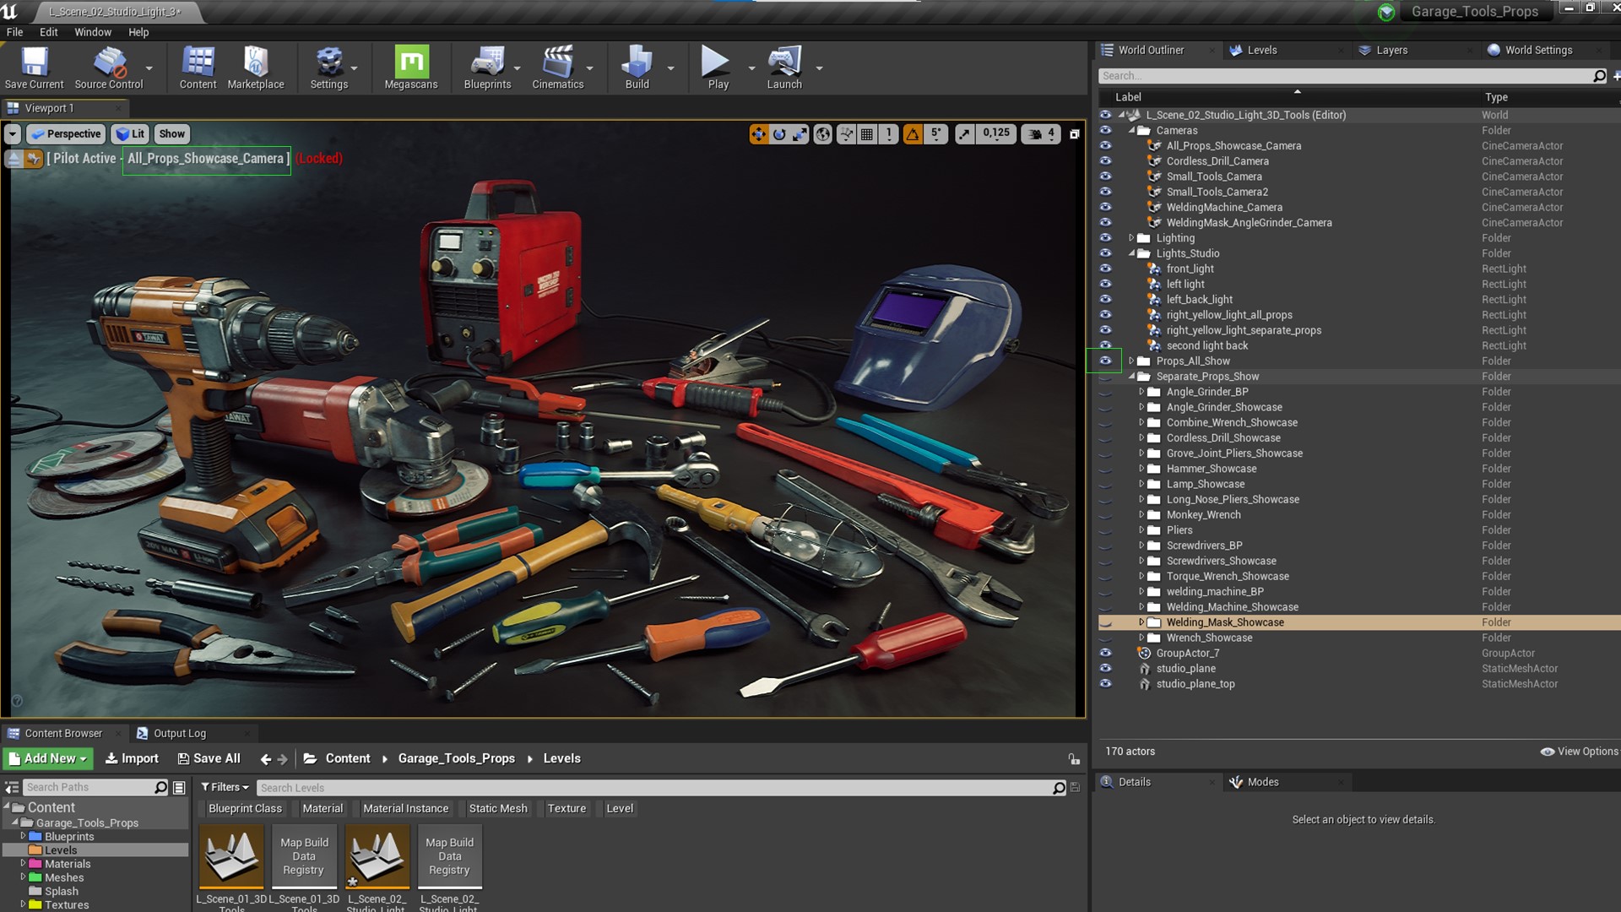Click the Play button in toolbar

point(717,68)
